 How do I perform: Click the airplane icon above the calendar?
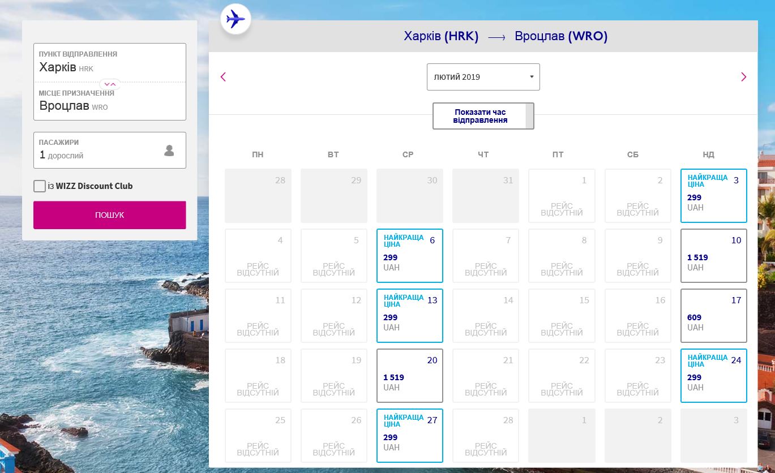point(235,20)
